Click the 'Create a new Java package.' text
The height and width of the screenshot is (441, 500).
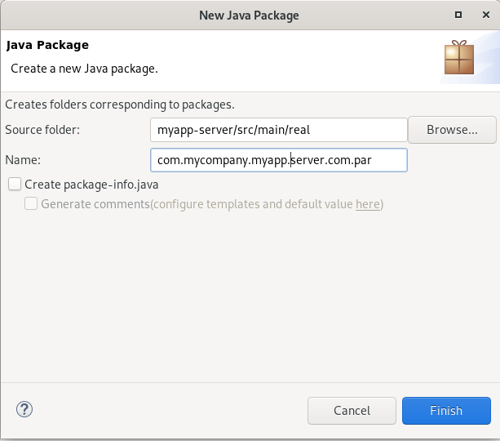[x=84, y=69]
